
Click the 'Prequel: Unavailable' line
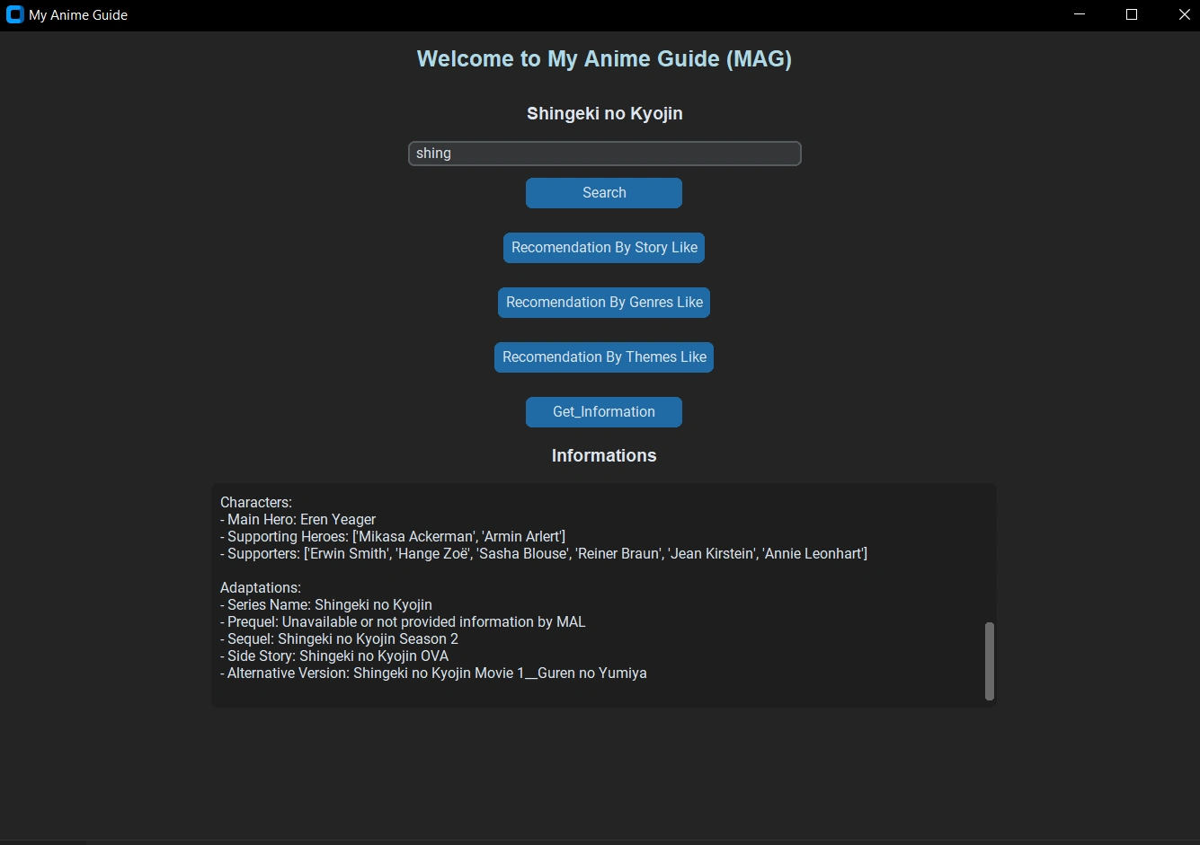403,621
